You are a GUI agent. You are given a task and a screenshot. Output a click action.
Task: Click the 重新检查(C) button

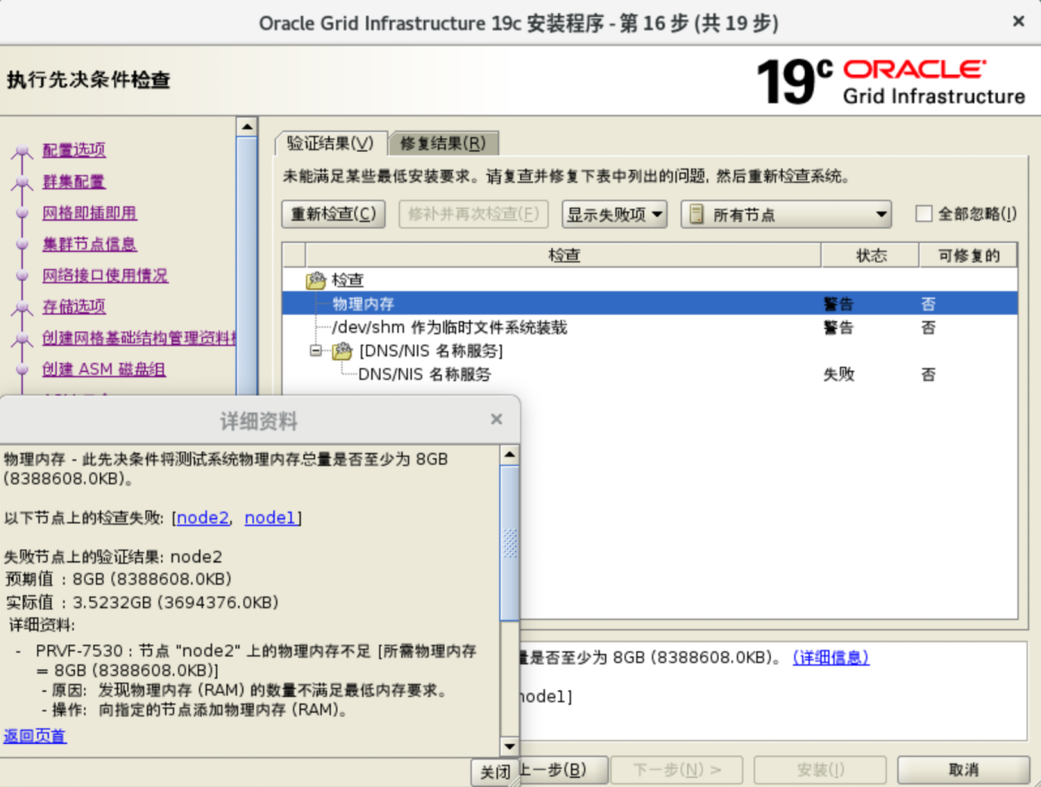tap(333, 215)
